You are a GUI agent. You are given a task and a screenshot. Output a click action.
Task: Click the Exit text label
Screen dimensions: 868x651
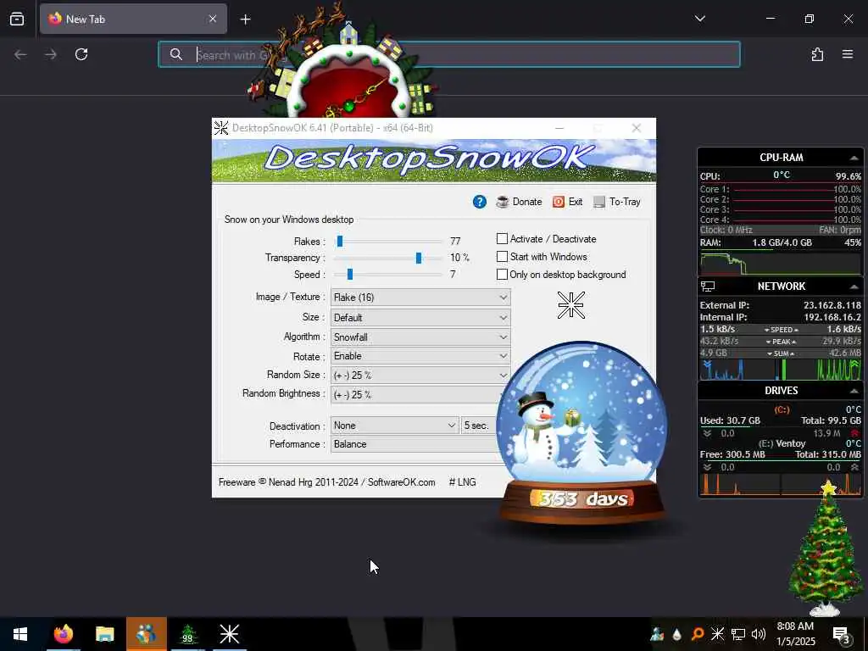(x=576, y=202)
